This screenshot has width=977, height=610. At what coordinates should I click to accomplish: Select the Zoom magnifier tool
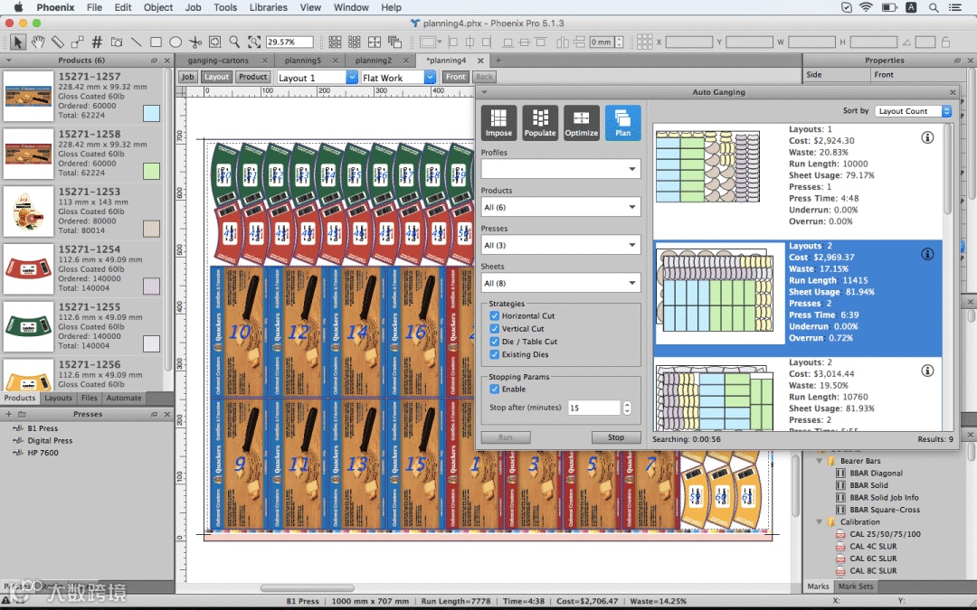point(234,42)
